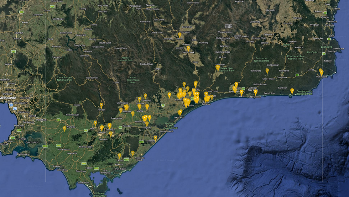Open the yellow pin at Traralgon
Viewport: 349px width, 197px height.
[x=110, y=126]
